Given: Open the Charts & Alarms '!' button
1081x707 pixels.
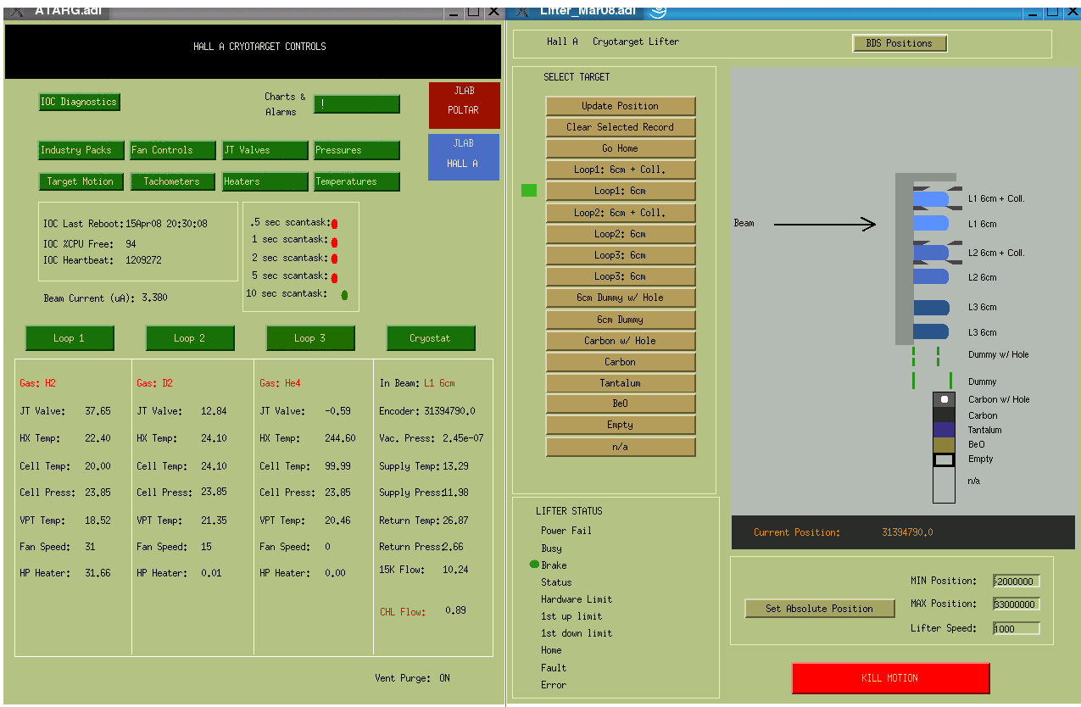Looking at the screenshot, I should 357,104.
